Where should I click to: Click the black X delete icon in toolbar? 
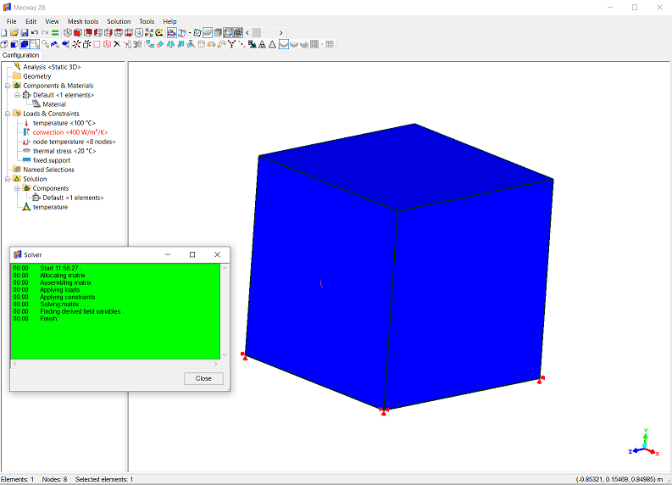[x=117, y=44]
